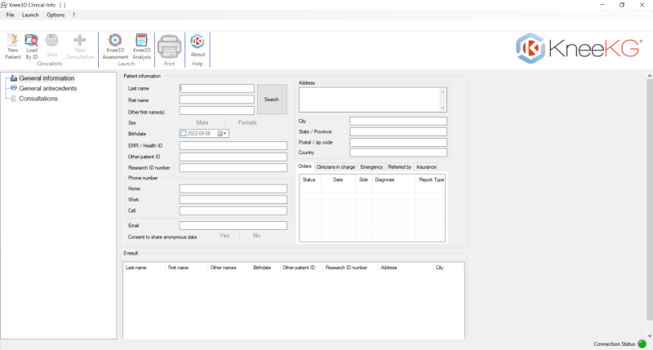Switch to the Clinicians in charge tab
This screenshot has height=350, width=653.
pos(335,167)
